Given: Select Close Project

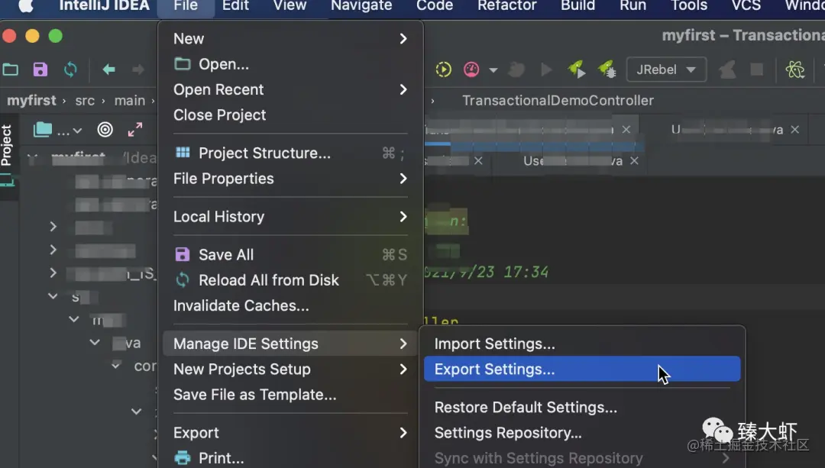Looking at the screenshot, I should click(x=290, y=115).
